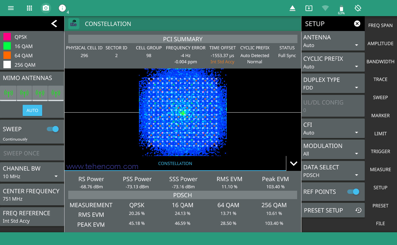Open the SWEEP menu on right sidebar
The height and width of the screenshot is (245, 397).
pyautogui.click(x=381, y=97)
